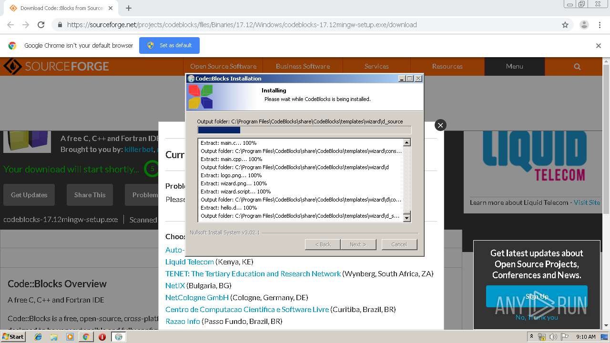Click the installation progress bar
The width and height of the screenshot is (610, 343).
(304, 130)
